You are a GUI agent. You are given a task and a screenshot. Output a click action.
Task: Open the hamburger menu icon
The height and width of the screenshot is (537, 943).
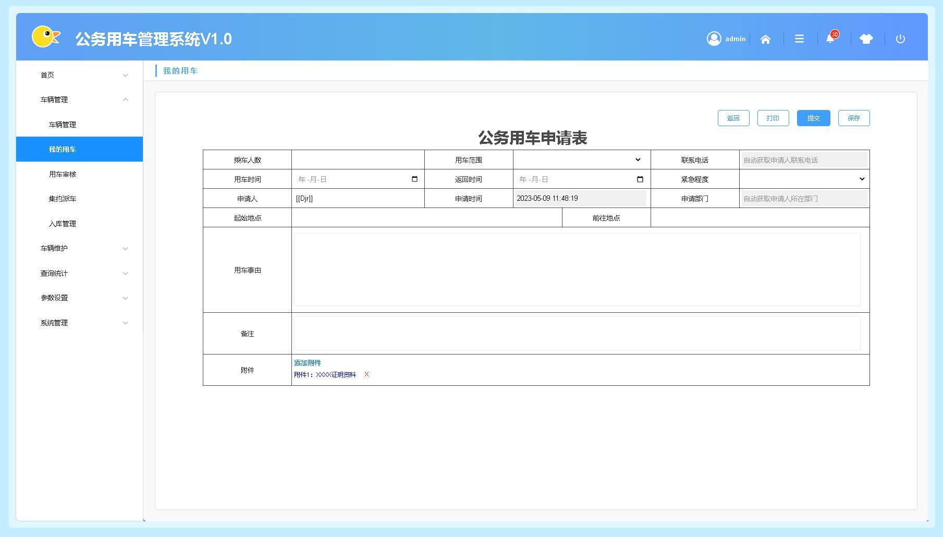click(x=799, y=39)
